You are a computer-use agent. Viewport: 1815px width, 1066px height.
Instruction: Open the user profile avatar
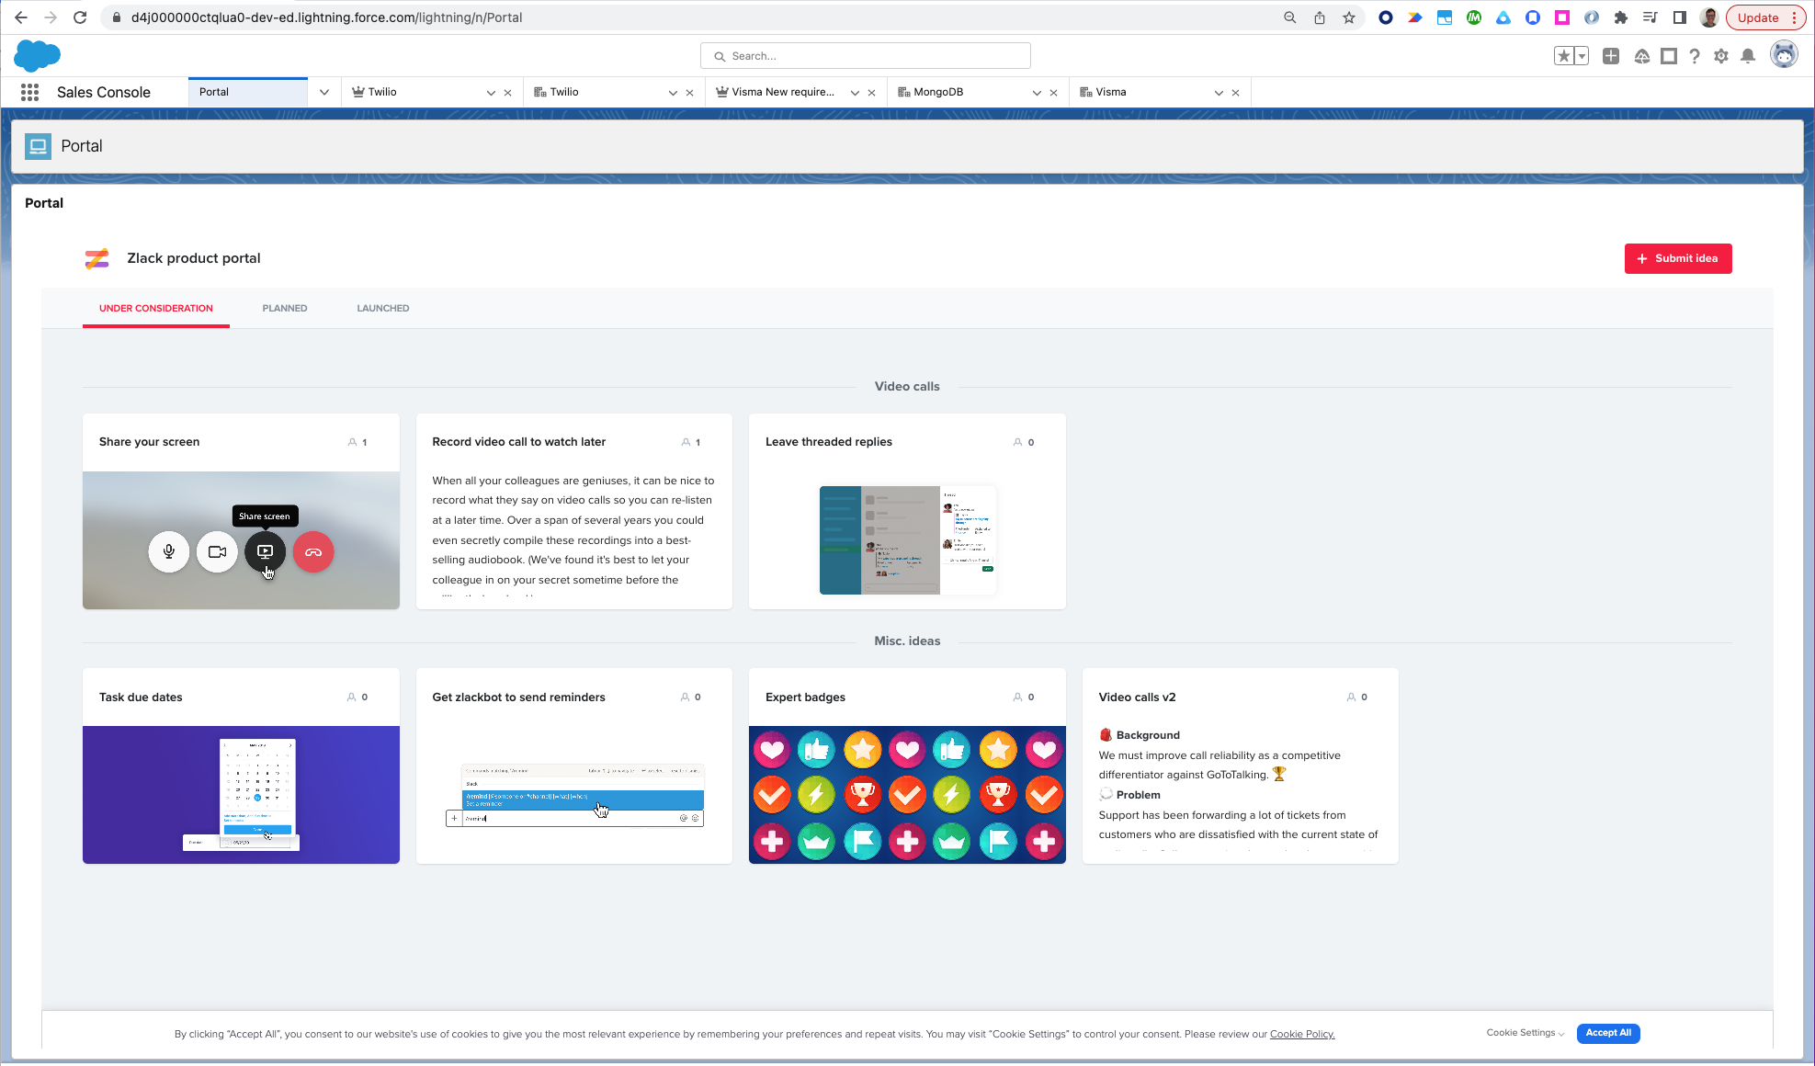pyautogui.click(x=1784, y=55)
